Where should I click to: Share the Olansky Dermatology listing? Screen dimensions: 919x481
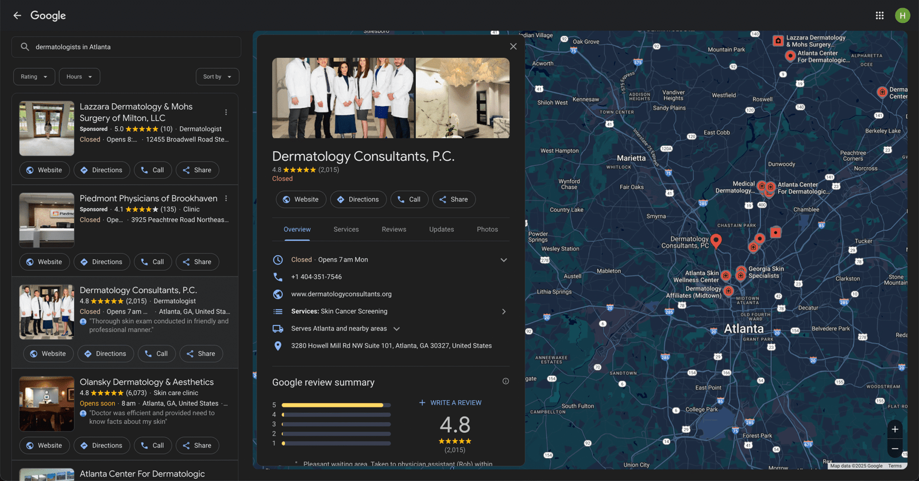pos(197,445)
